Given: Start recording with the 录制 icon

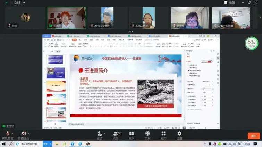Looking at the screenshot, I should click(x=147, y=134).
